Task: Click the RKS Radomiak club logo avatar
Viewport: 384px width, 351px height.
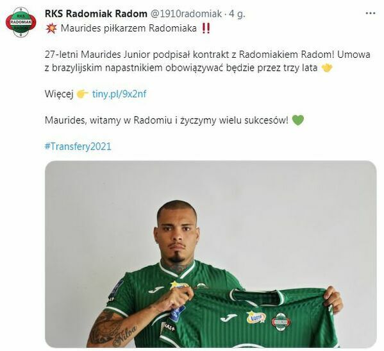Action: 21,22
